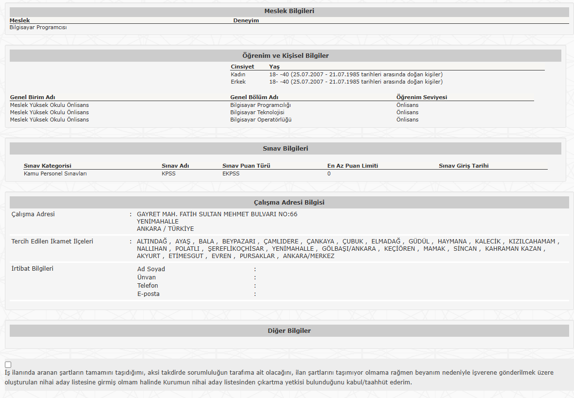This screenshot has height=398, width=574.
Task: Click the Bilgisayar Teknolojisi department entry
Action: pos(257,112)
